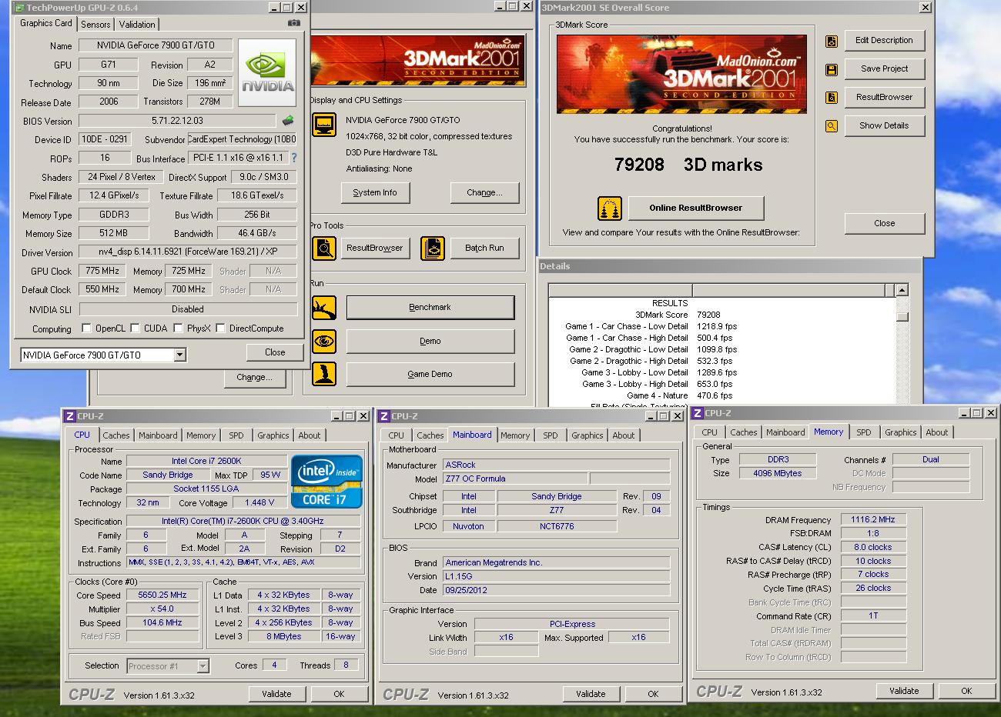Click the GPU-Z screenshot camera icon

click(x=294, y=23)
